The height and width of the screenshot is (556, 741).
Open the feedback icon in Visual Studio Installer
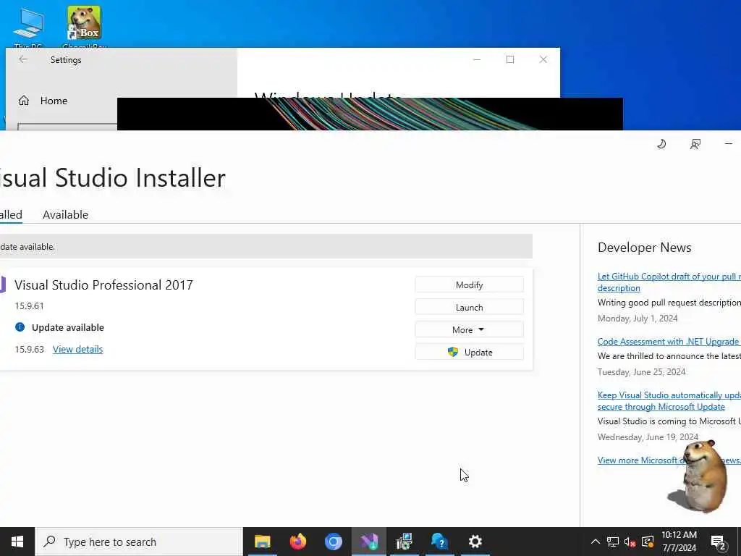[695, 144]
